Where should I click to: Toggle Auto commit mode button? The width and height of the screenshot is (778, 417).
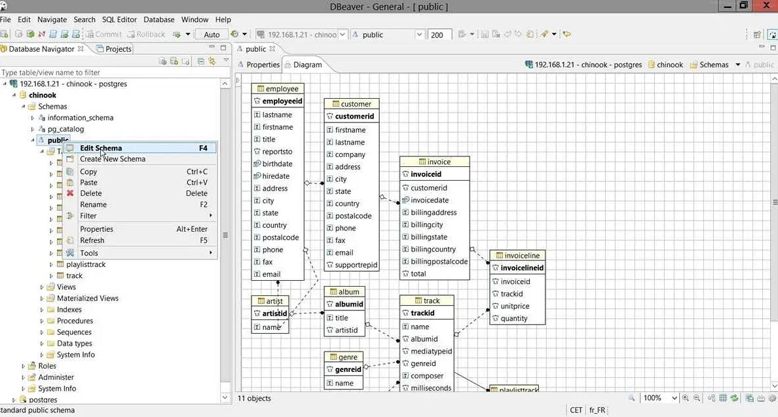(x=212, y=34)
